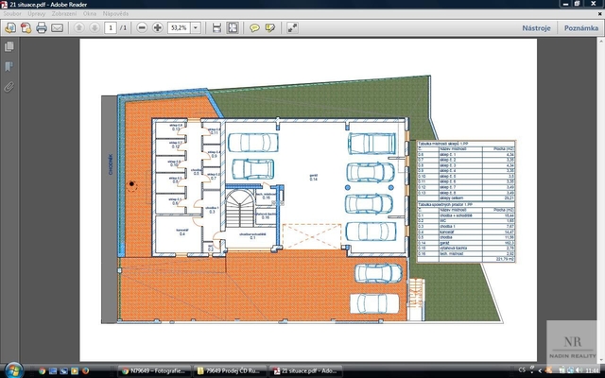Viewport: 605px width, 378px height.
Task: Show the page thumbnails panel
Action: (9, 46)
